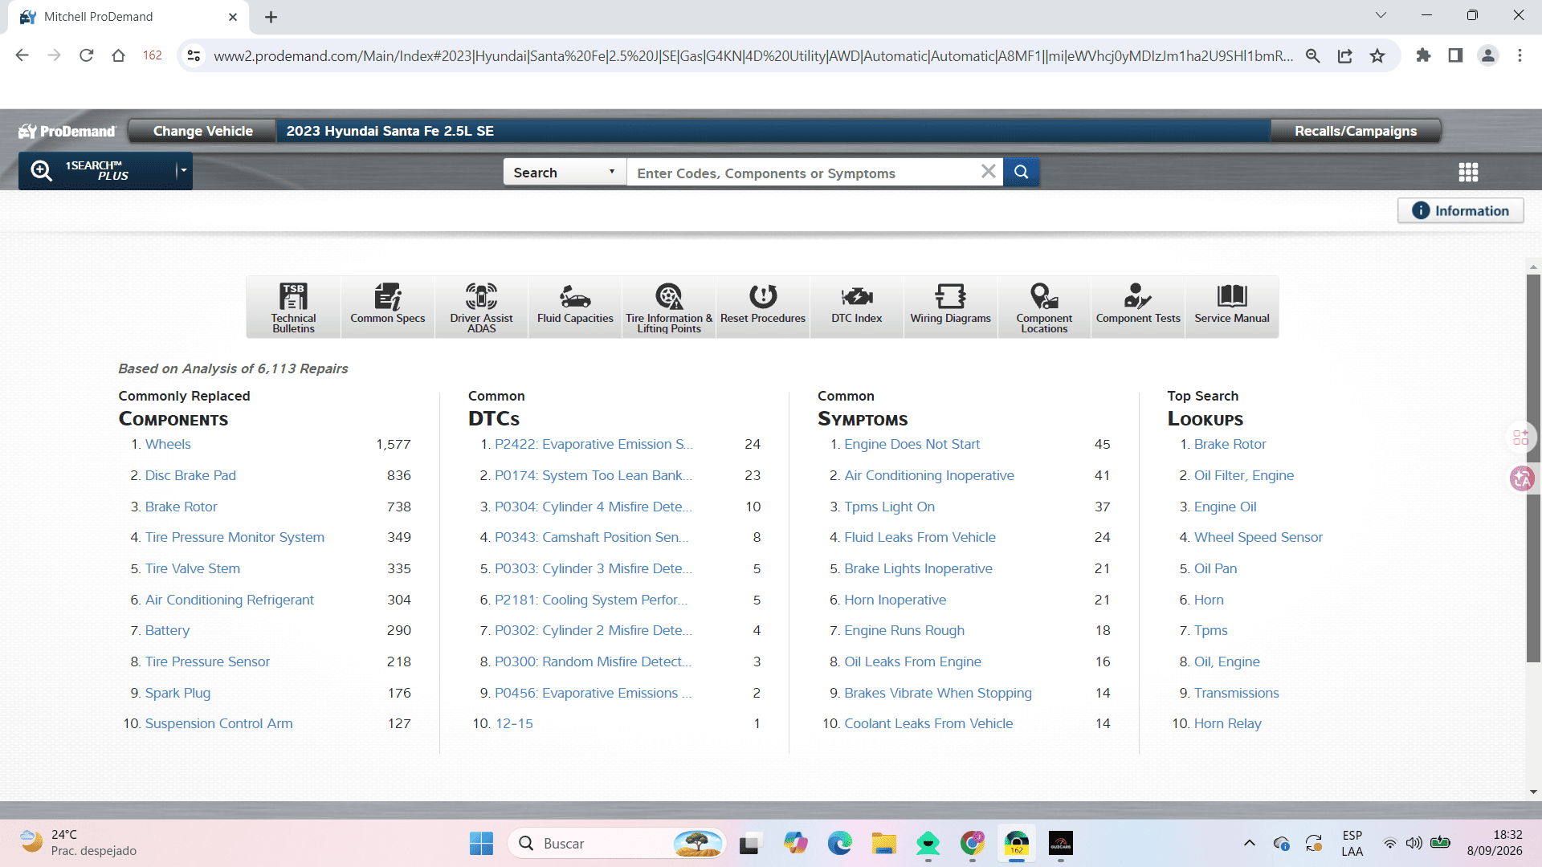The height and width of the screenshot is (867, 1542).
Task: Open Technical Service Bulletins icon
Action: pos(293,307)
